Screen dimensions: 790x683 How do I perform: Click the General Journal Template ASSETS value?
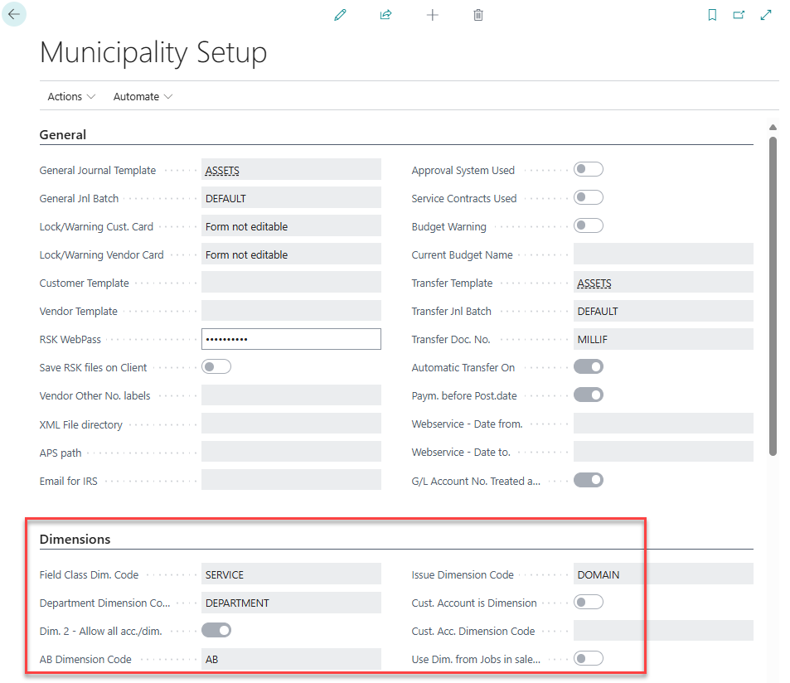[223, 171]
